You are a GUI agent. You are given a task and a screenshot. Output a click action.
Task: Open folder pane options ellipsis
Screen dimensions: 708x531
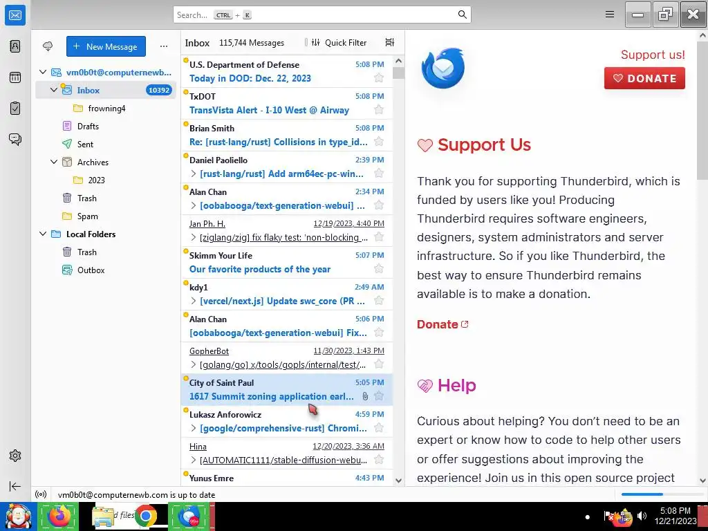pyautogui.click(x=164, y=46)
